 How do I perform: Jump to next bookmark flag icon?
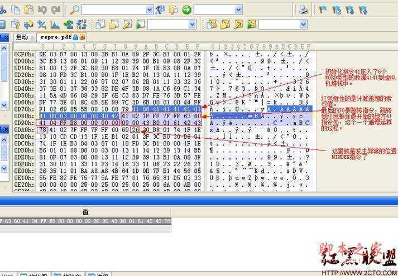pos(351,10)
